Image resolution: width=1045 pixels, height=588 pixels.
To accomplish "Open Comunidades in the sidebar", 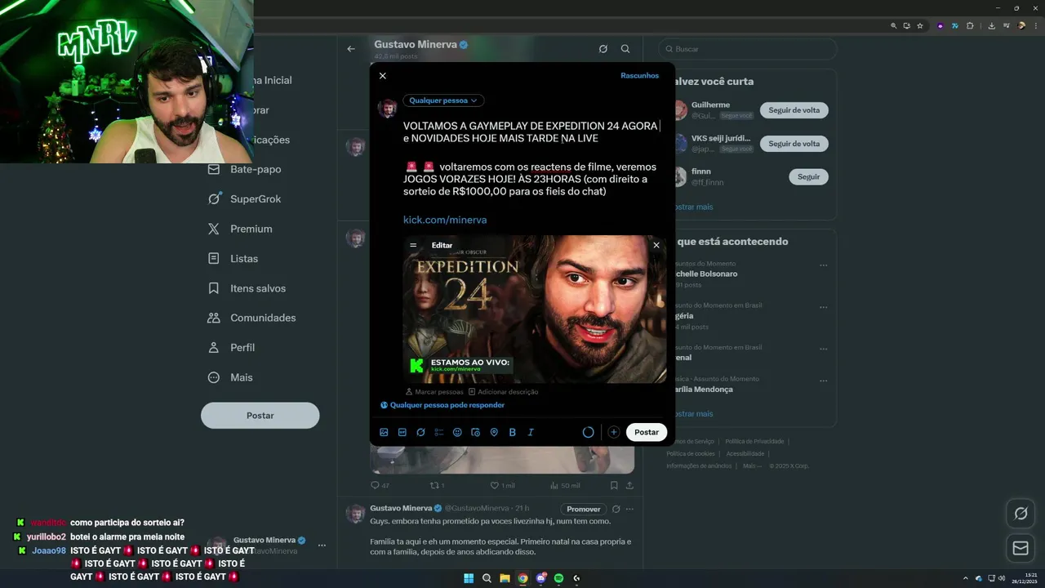I will 251,318.
